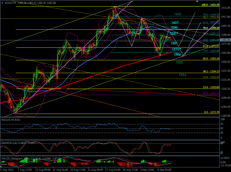The image size is (231, 172).
Task: Click time axis label 6 Sep 05:00
Action: [165, 170]
